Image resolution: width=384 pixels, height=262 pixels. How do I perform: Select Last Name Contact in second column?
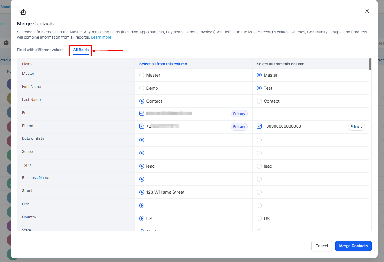259,101
